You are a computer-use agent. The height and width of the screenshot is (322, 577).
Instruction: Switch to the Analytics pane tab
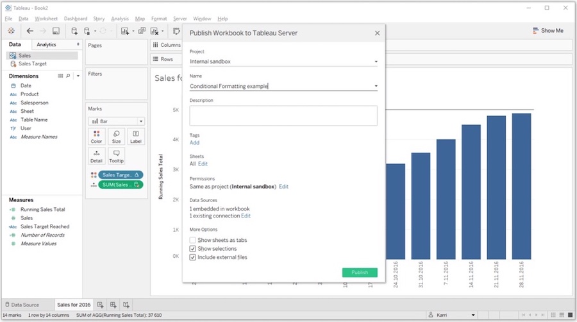point(46,44)
